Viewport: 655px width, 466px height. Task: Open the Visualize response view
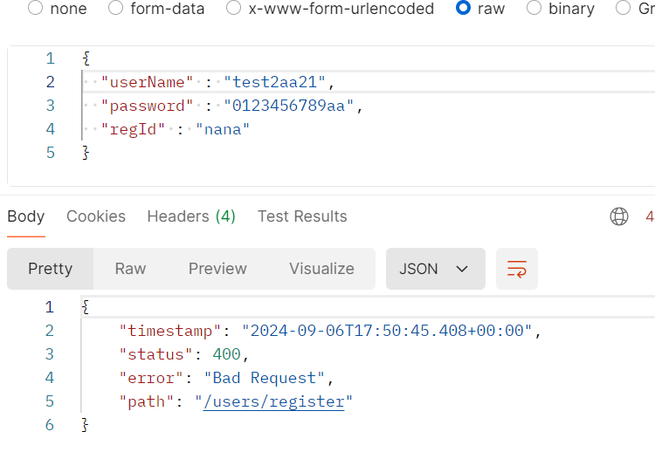[x=321, y=269]
